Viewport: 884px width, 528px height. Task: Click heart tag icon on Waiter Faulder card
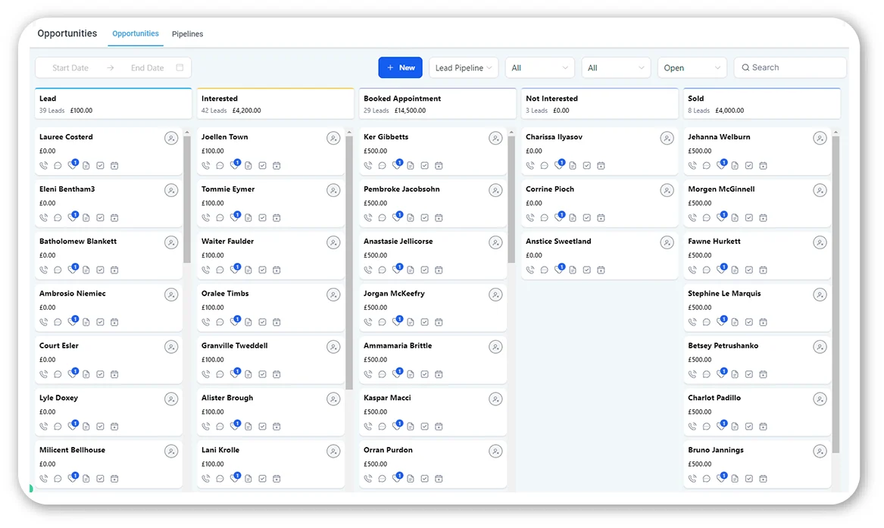[235, 270]
